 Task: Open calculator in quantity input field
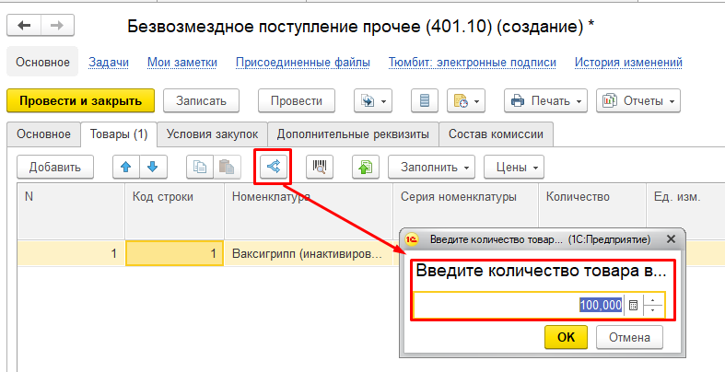click(x=633, y=306)
